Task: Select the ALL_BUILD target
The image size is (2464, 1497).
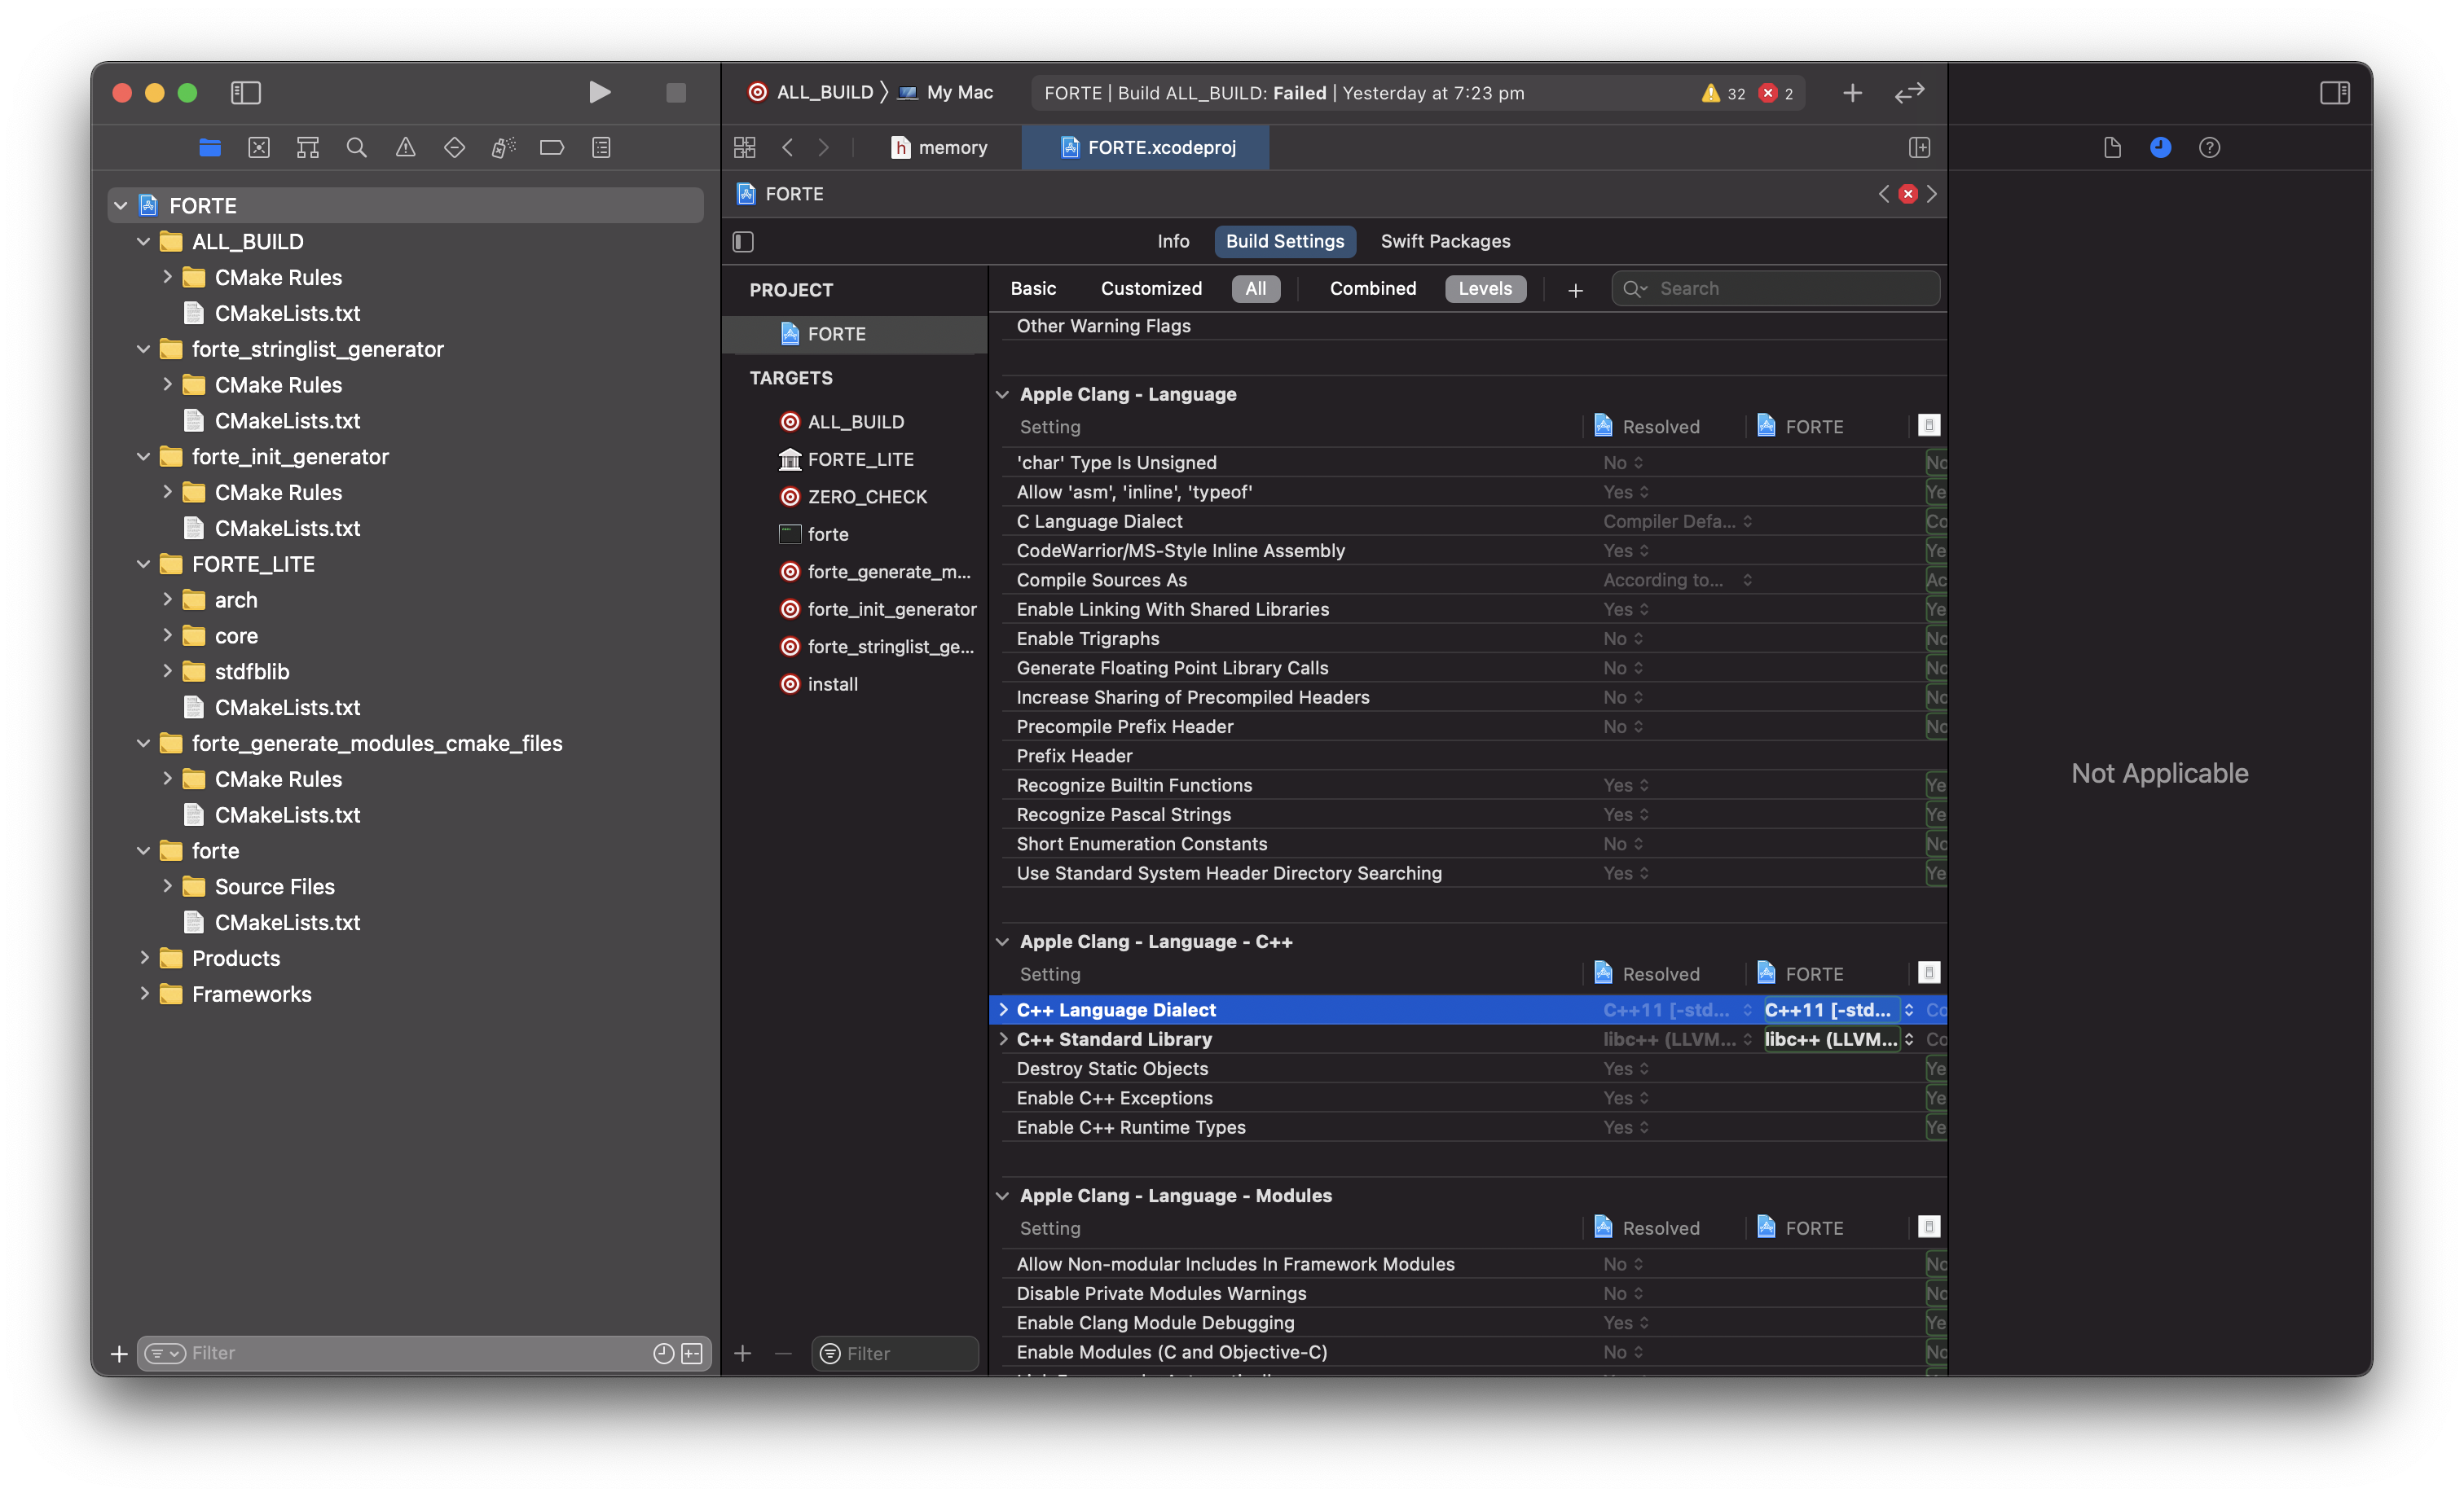Action: click(x=842, y=422)
